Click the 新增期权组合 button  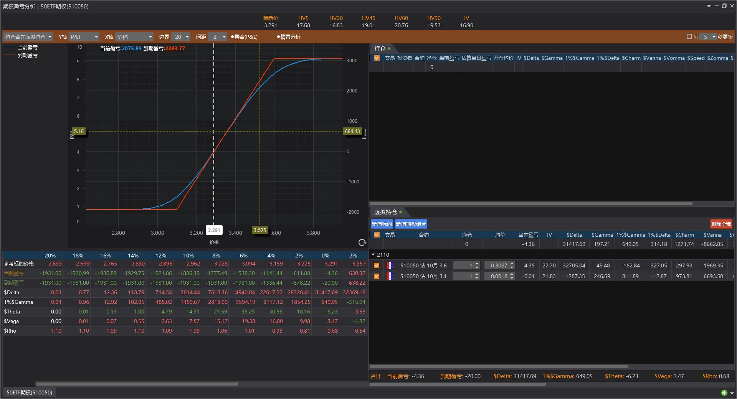coord(411,224)
